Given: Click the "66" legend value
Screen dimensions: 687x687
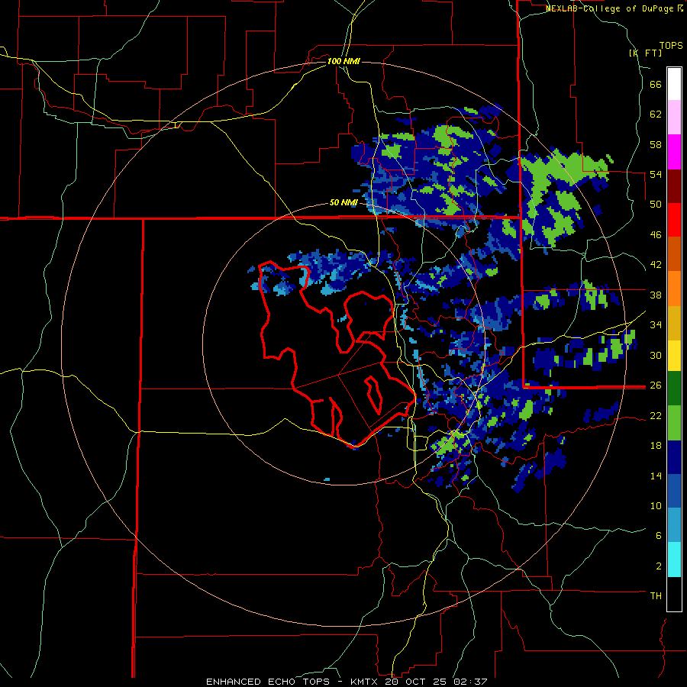Looking at the screenshot, I should [656, 85].
